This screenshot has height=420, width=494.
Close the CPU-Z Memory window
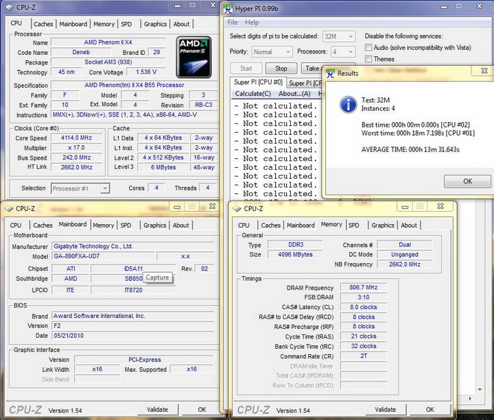(x=440, y=206)
